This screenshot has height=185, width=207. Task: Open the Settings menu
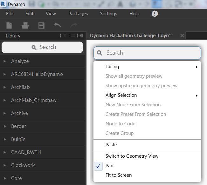(108, 14)
